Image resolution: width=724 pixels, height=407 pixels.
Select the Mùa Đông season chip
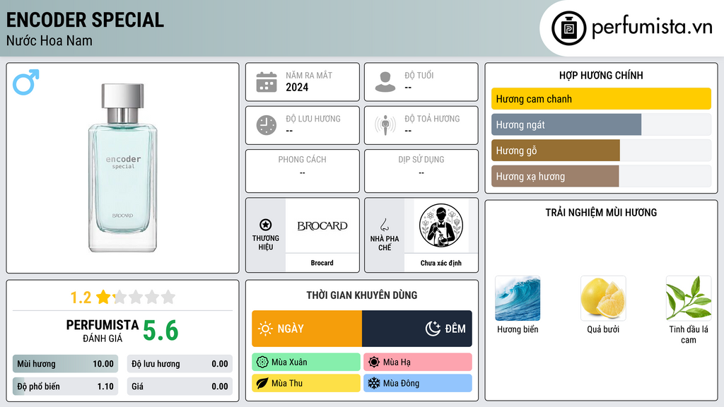pyautogui.click(x=417, y=383)
